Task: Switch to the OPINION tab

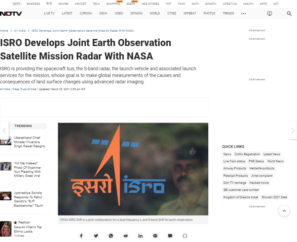Action: (136, 13)
